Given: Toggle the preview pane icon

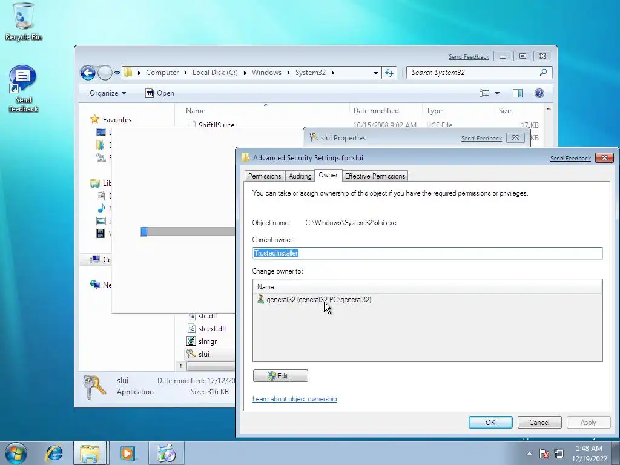Looking at the screenshot, I should tap(518, 93).
